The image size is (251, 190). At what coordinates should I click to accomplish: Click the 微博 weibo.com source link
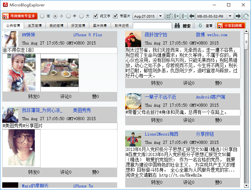(212, 35)
